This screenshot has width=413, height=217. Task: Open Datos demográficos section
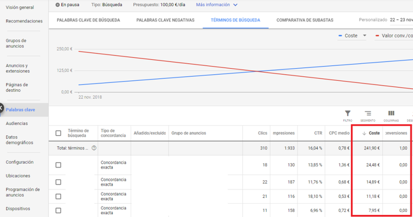[x=19, y=140]
